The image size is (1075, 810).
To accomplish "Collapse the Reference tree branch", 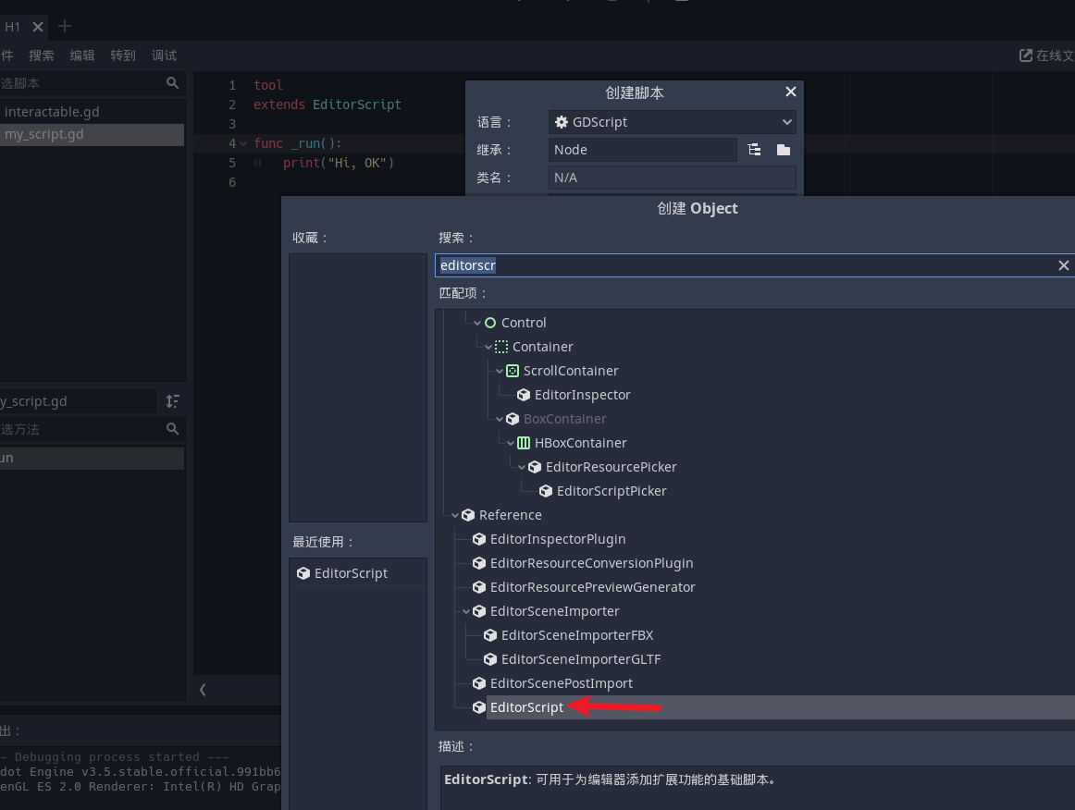I will click(x=455, y=515).
